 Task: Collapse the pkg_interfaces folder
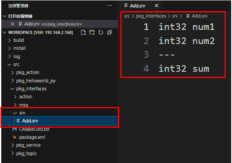(12, 89)
